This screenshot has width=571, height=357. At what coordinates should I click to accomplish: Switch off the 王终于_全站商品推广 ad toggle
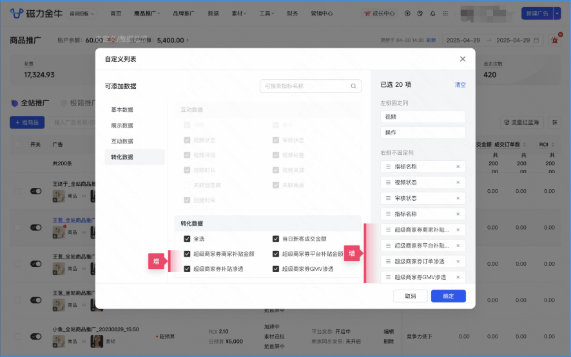35,191
